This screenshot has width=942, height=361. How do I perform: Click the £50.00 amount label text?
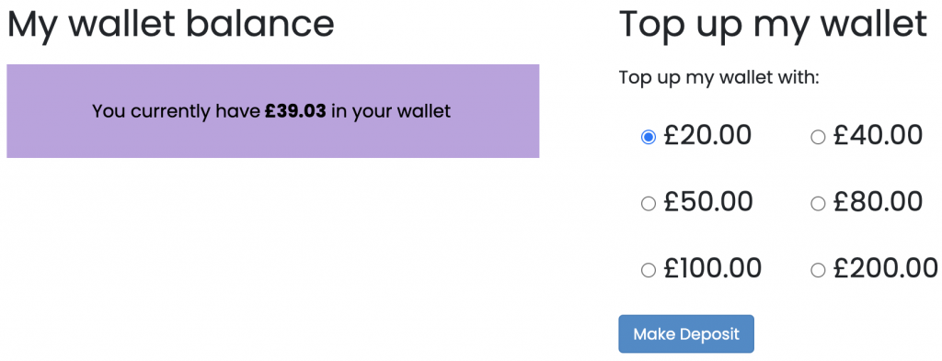[x=707, y=202]
